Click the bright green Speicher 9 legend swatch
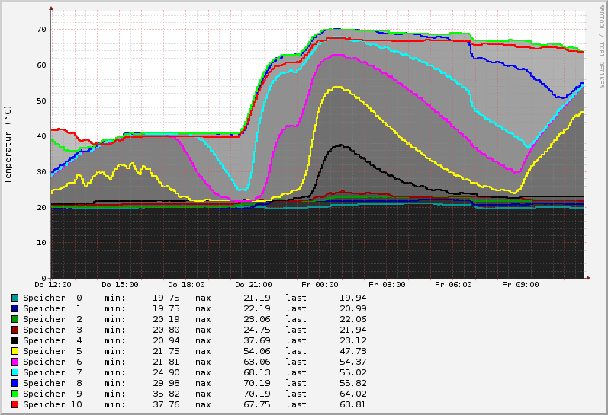This screenshot has width=608, height=415. tap(14, 394)
